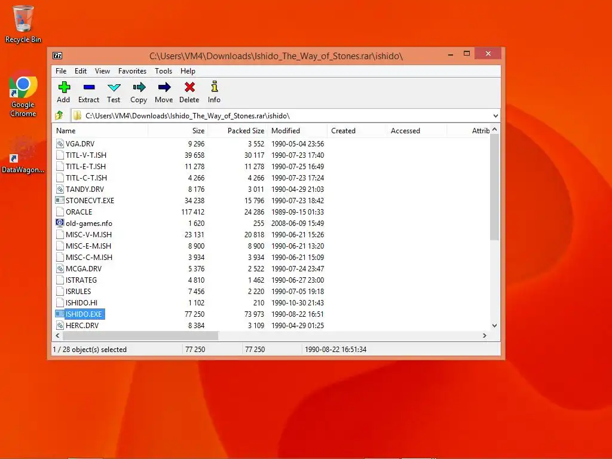The height and width of the screenshot is (459, 612).
Task: Sort by the Modified column header
Action: tap(297, 131)
